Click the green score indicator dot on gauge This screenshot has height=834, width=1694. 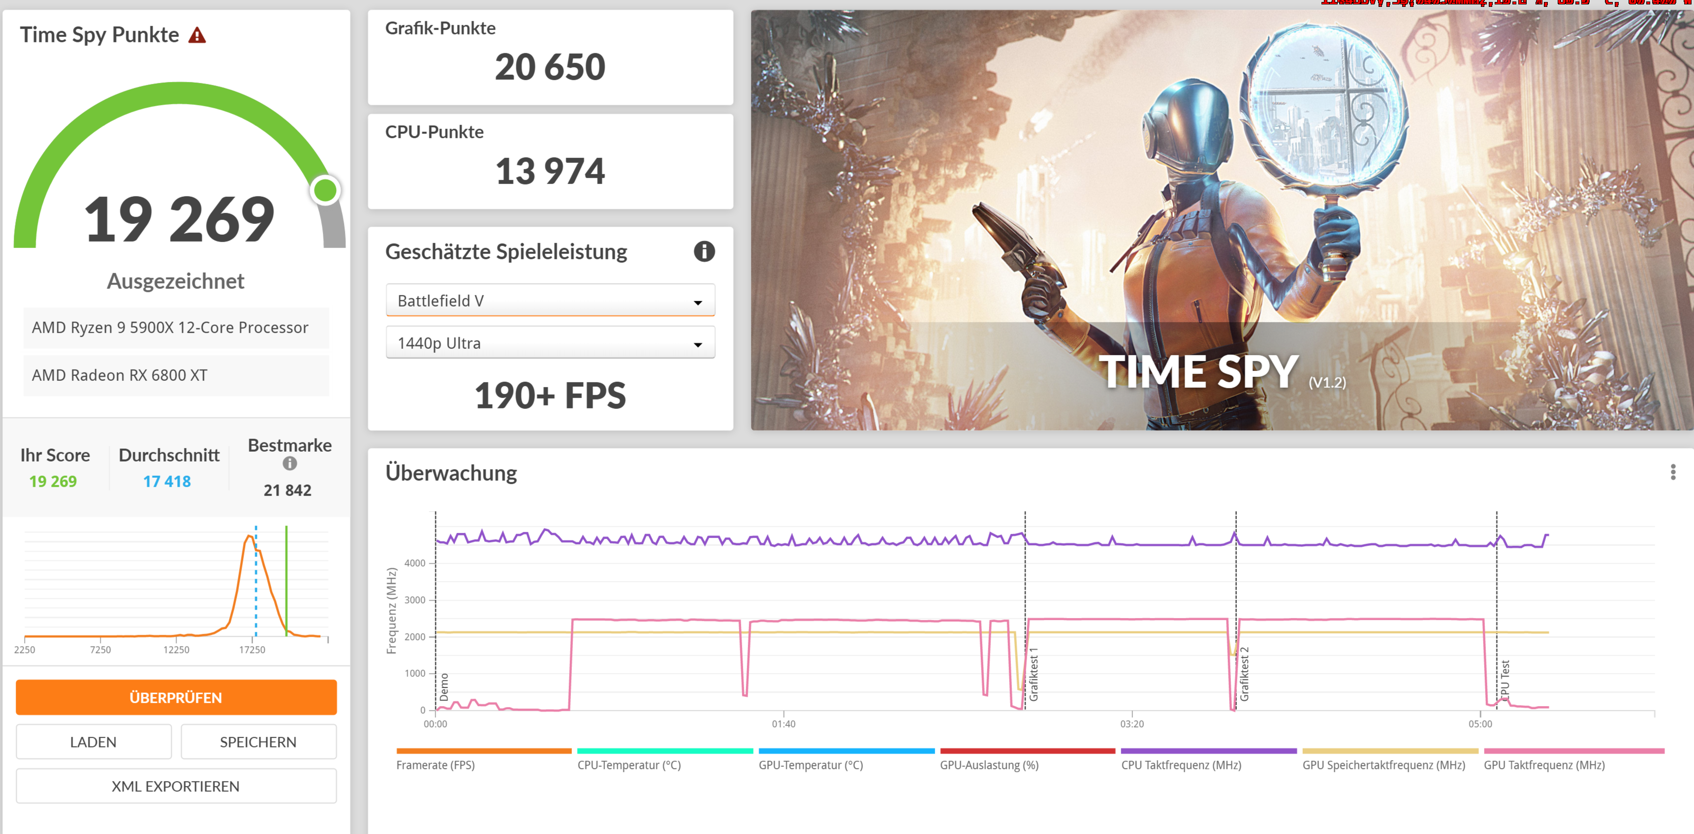pyautogui.click(x=325, y=190)
